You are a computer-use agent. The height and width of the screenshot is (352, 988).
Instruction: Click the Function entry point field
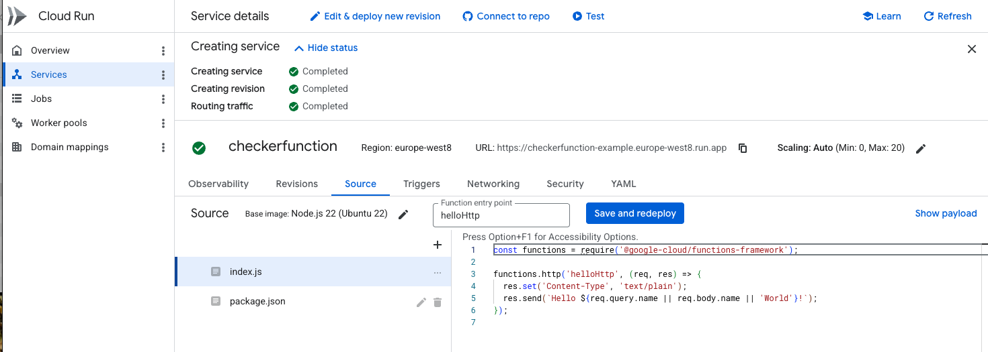point(501,215)
